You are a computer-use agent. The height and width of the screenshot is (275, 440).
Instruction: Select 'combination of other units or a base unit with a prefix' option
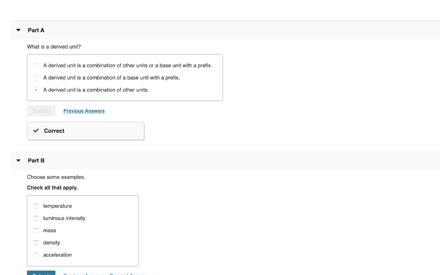click(37, 66)
